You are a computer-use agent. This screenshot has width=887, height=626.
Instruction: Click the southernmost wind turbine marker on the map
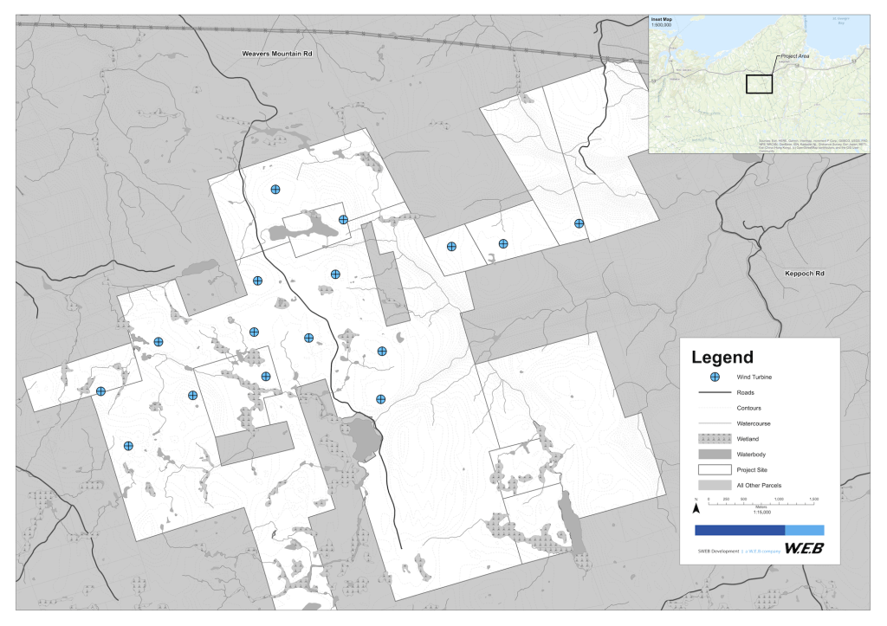tap(128, 446)
